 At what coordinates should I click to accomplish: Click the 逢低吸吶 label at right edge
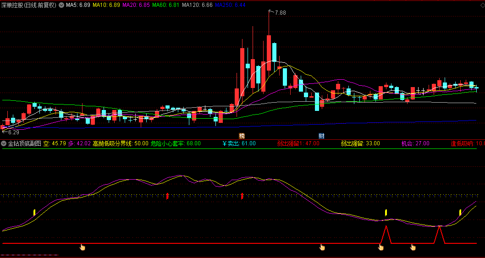pyautogui.click(x=468, y=143)
